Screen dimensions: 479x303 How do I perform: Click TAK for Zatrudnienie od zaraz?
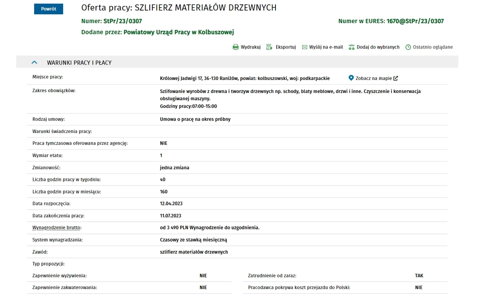coord(419,276)
